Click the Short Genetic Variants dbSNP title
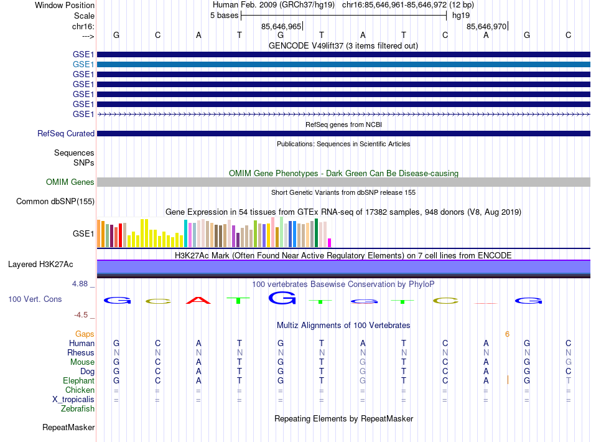This screenshot has width=591, height=442. pyautogui.click(x=343, y=192)
